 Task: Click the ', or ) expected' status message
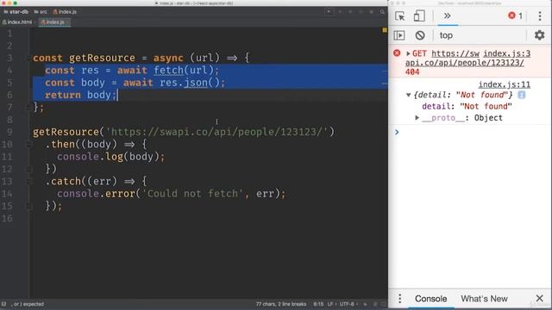[x=28, y=304]
